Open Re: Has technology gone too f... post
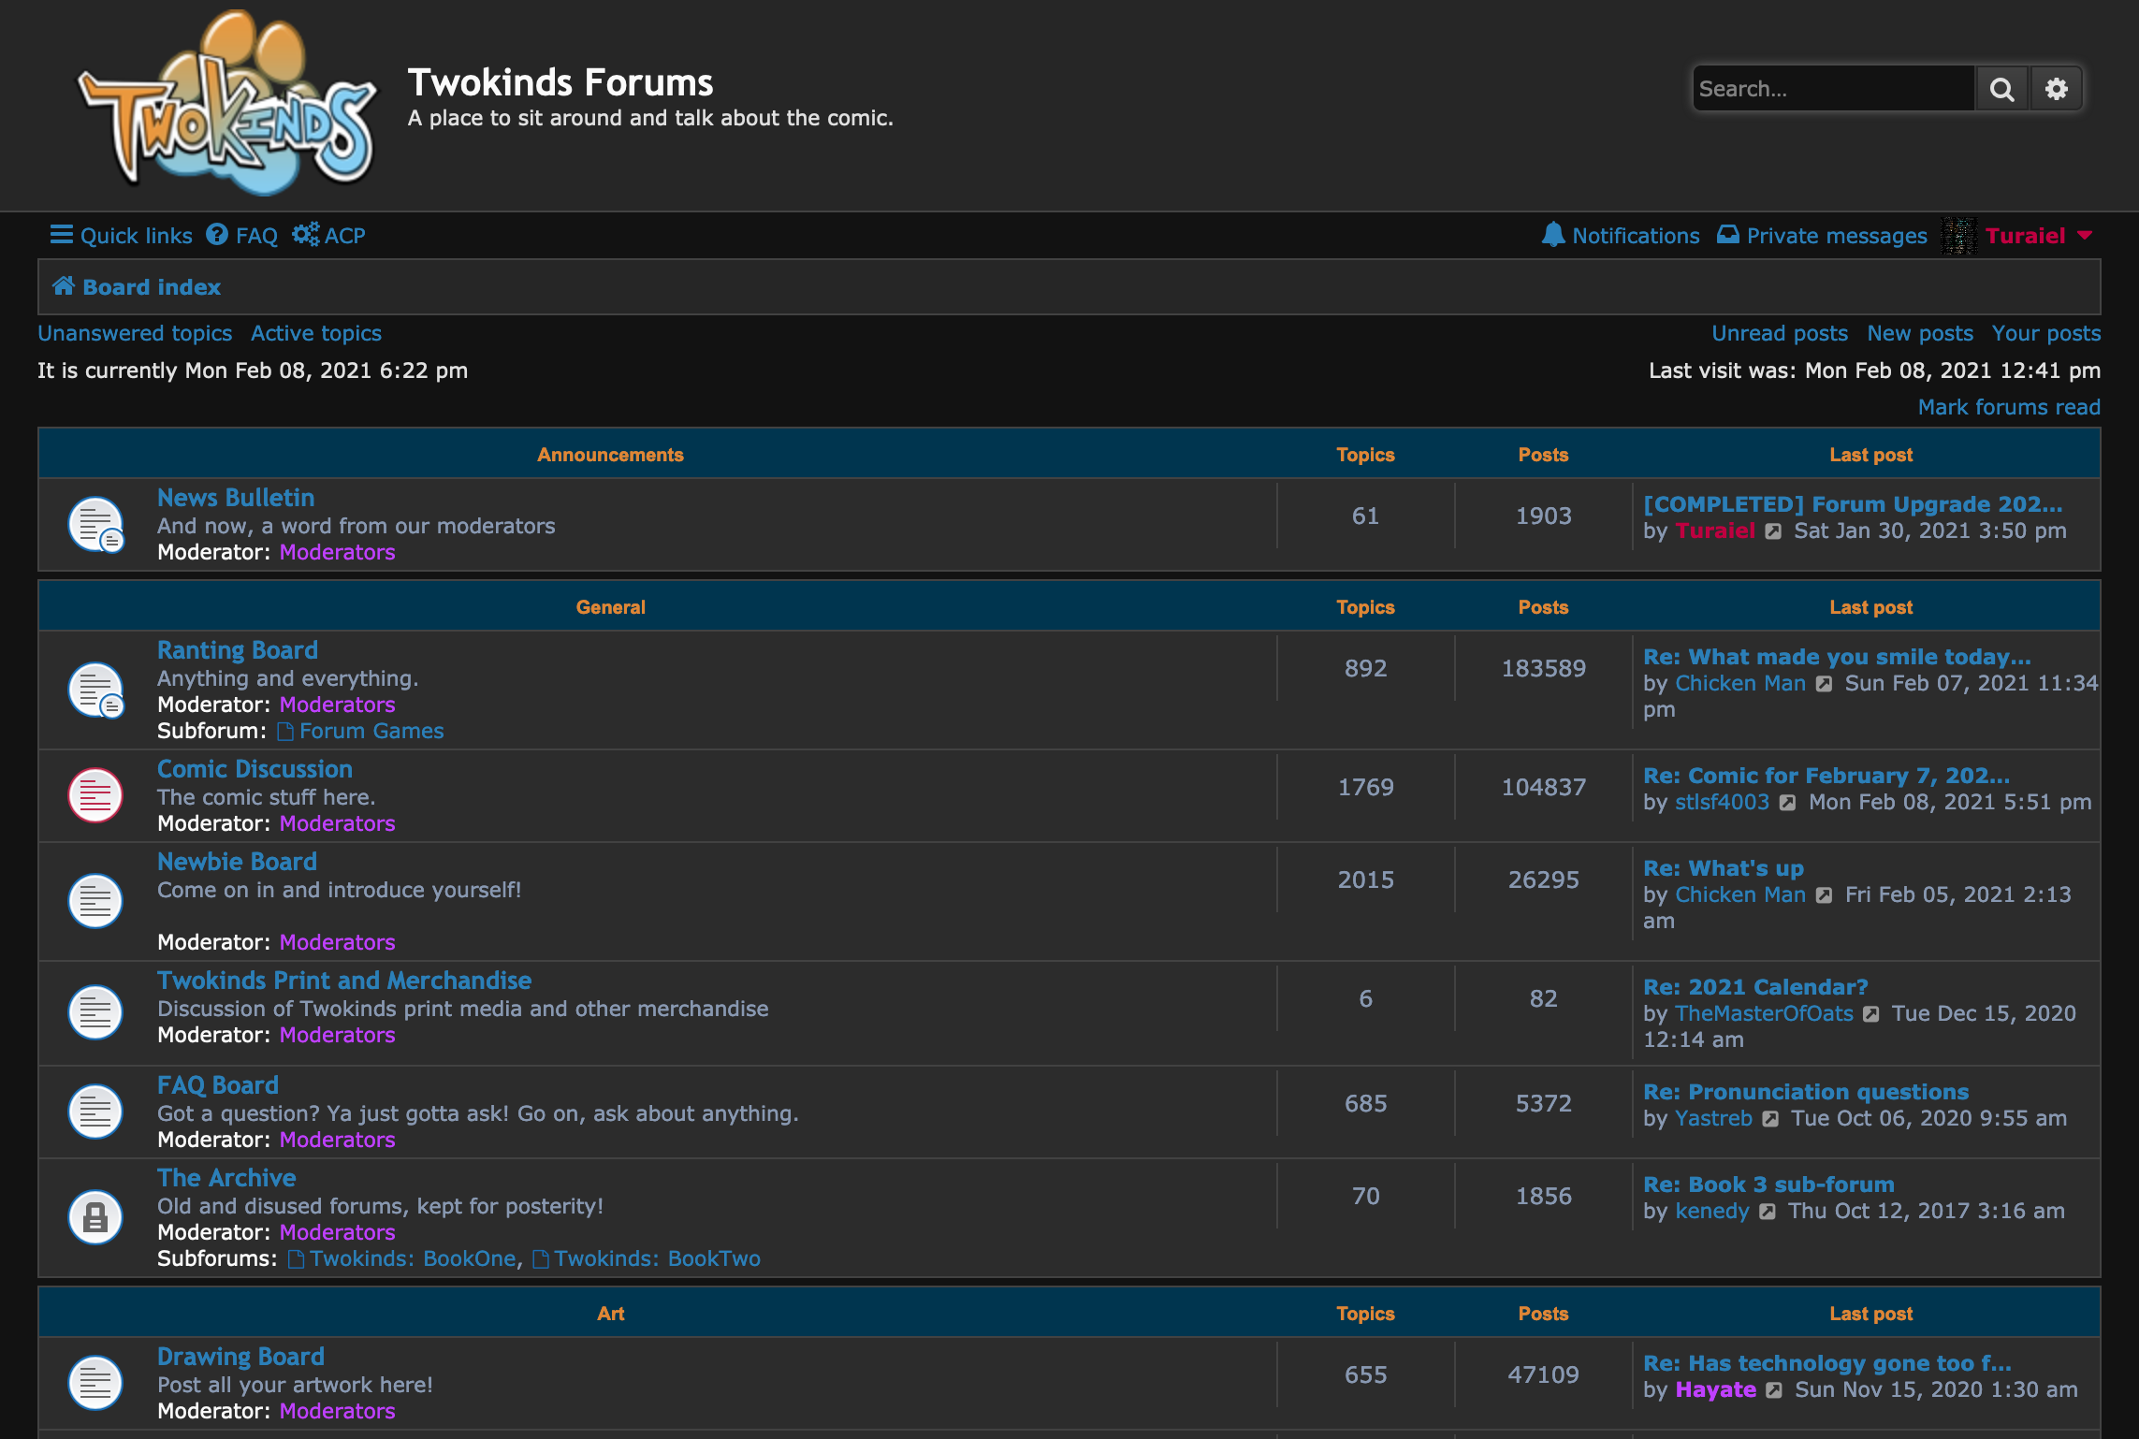This screenshot has width=2139, height=1439. tap(1827, 1363)
